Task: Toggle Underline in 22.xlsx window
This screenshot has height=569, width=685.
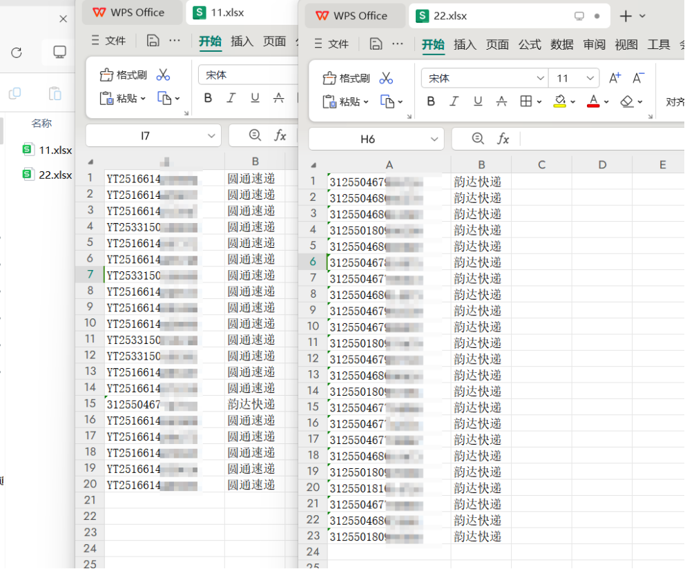Action: (478, 102)
